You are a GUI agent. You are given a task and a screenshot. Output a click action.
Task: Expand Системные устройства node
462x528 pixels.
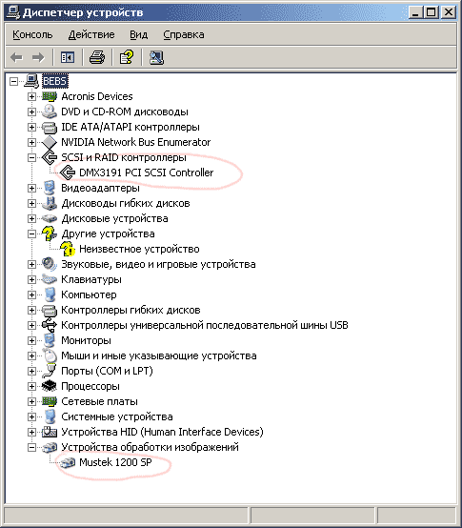[31, 416]
